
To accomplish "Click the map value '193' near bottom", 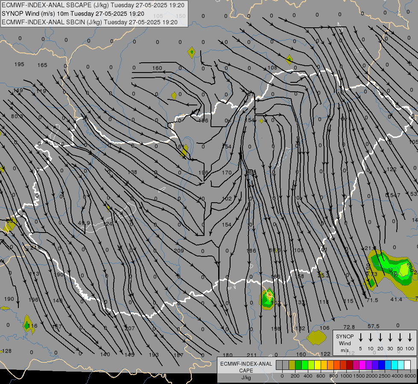I will coord(154,355).
